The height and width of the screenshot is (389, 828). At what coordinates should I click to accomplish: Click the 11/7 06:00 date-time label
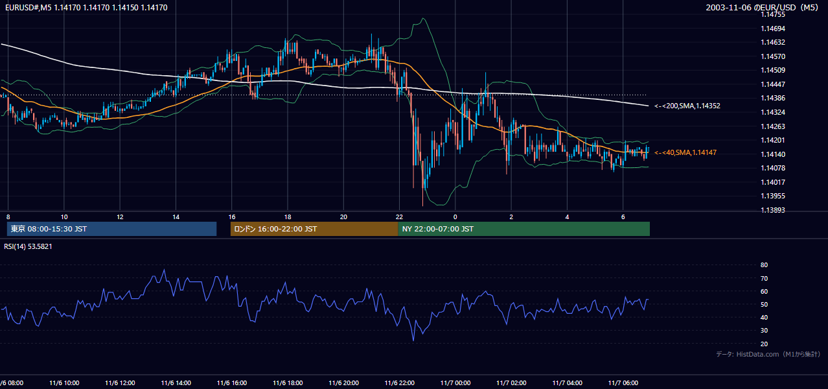click(623, 383)
